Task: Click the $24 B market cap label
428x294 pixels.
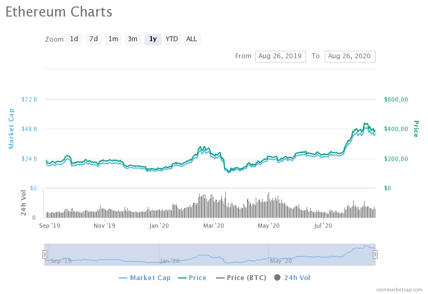Action: coord(29,159)
